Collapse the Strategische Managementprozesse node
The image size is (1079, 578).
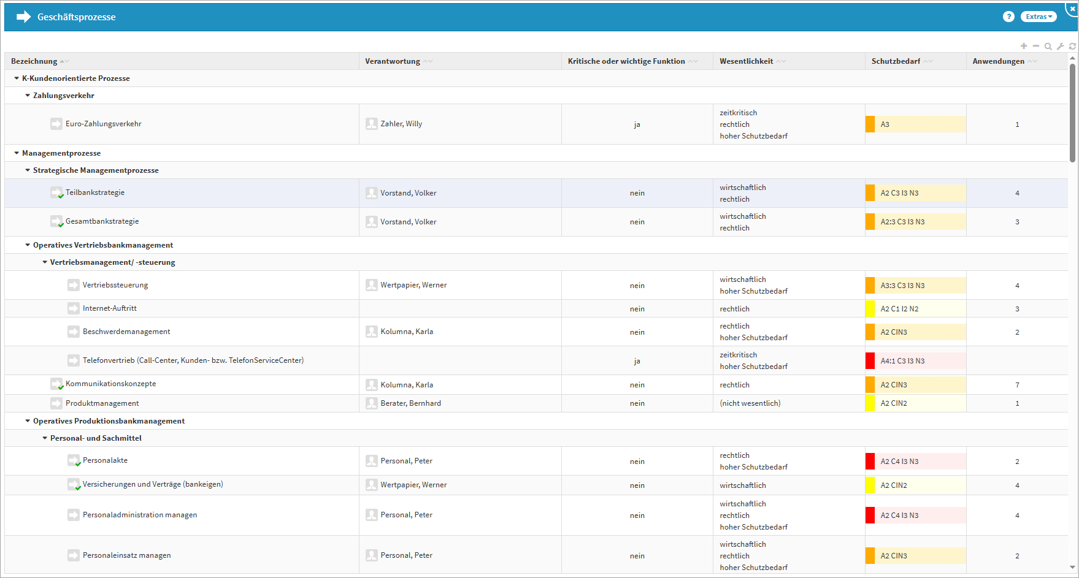click(x=28, y=170)
